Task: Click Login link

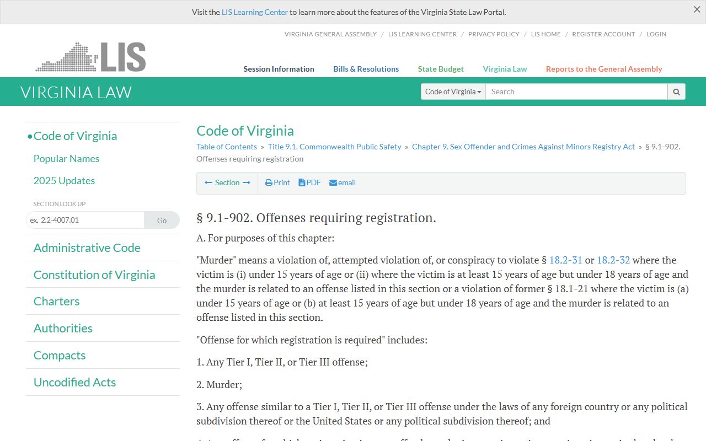Action: 656,34
